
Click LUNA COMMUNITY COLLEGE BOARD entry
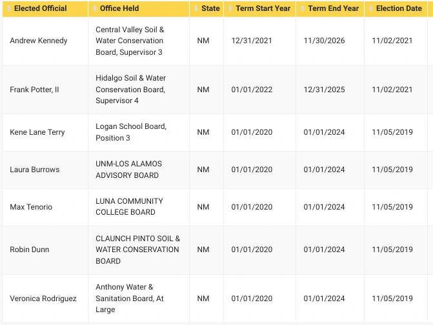click(129, 207)
